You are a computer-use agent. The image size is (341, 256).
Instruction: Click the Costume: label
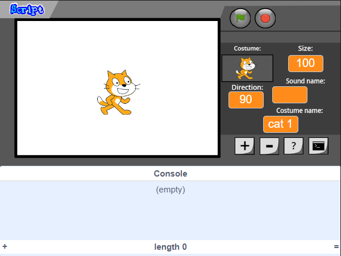click(x=247, y=48)
